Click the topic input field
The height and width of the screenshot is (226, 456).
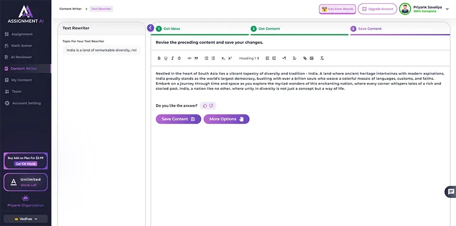pyautogui.click(x=101, y=50)
